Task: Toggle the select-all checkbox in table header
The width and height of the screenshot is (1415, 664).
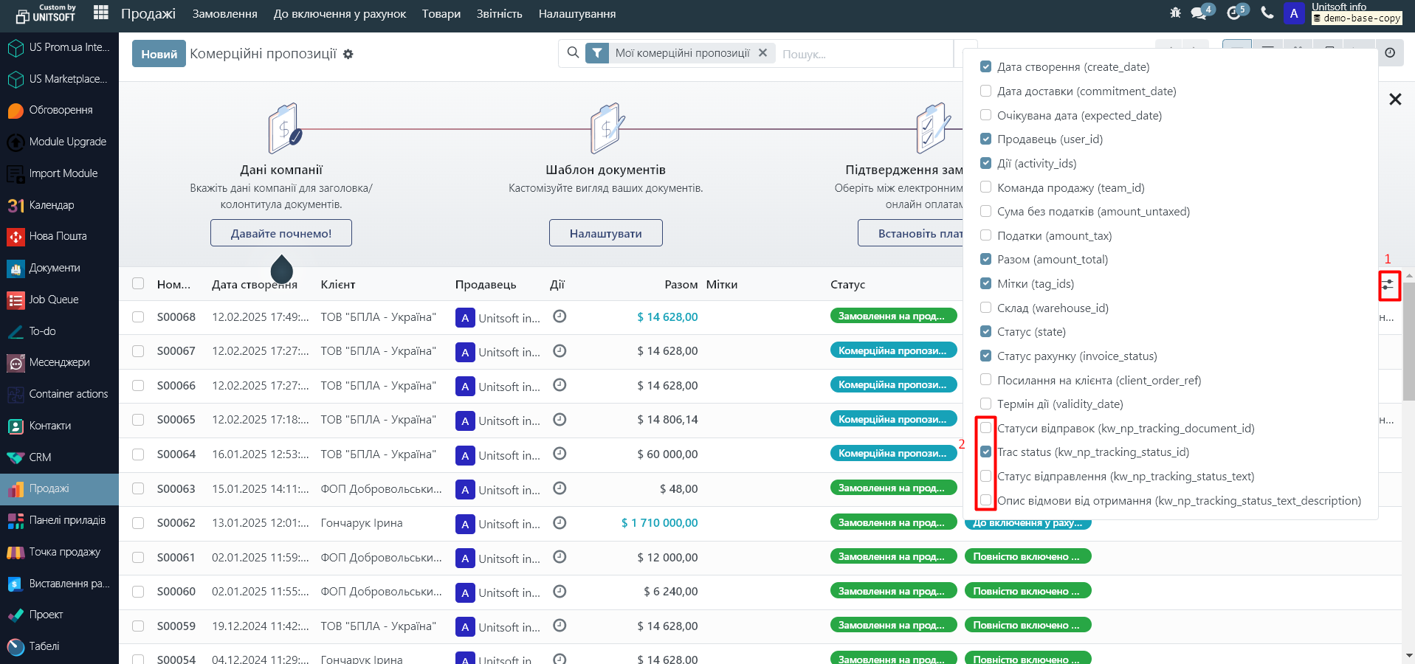Action: [x=138, y=284]
